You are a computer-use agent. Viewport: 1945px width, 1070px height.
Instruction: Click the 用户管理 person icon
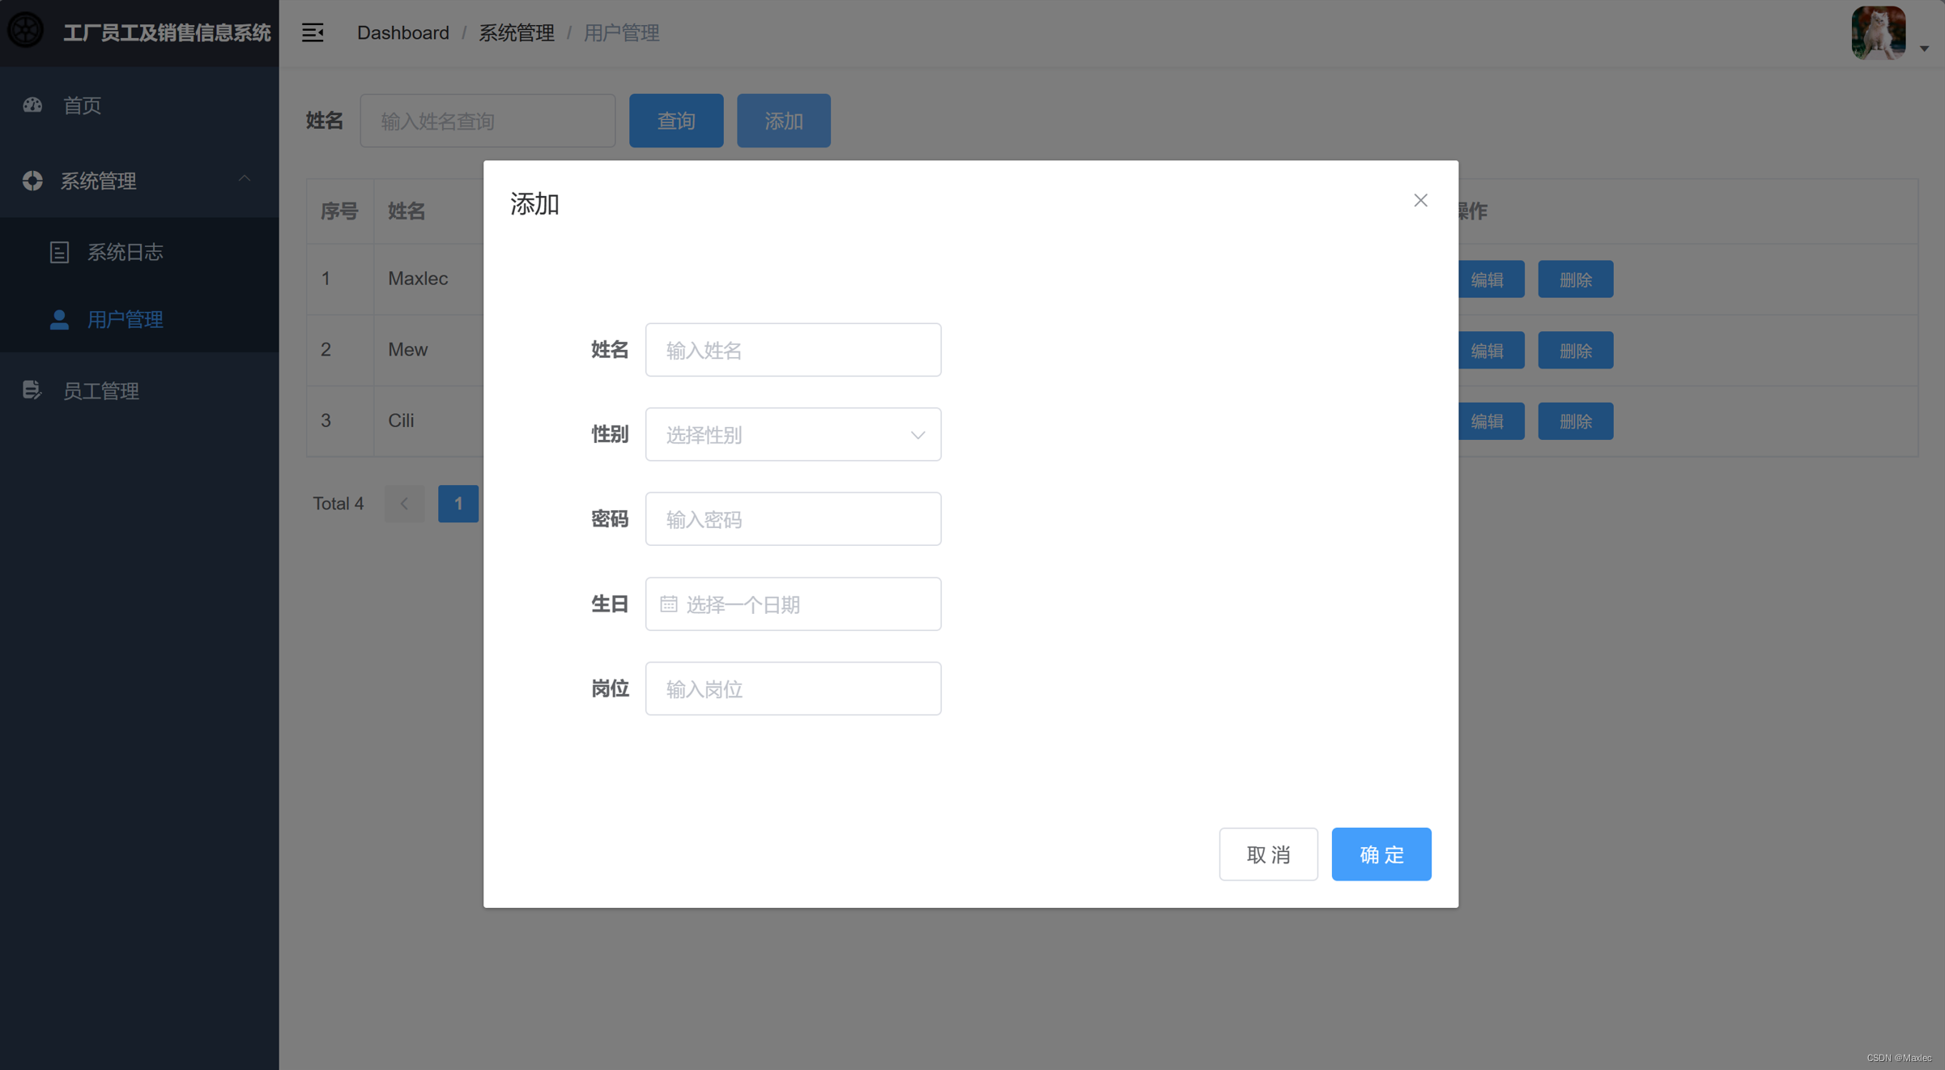[x=59, y=320]
